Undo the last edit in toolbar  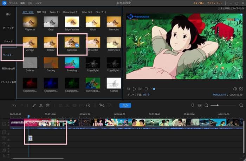coord(14,105)
